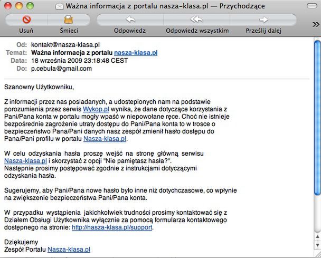Reply to all with Odpowiedz wszystkim
This screenshot has height=258, width=321.
[197, 20]
